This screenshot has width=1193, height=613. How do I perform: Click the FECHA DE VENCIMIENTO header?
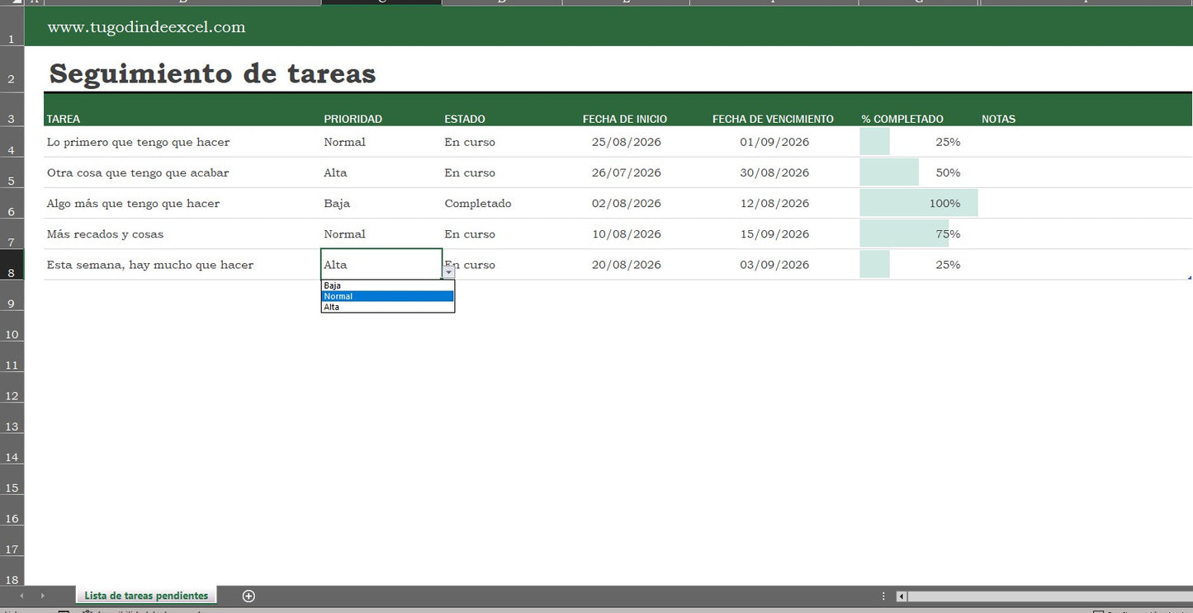point(773,119)
